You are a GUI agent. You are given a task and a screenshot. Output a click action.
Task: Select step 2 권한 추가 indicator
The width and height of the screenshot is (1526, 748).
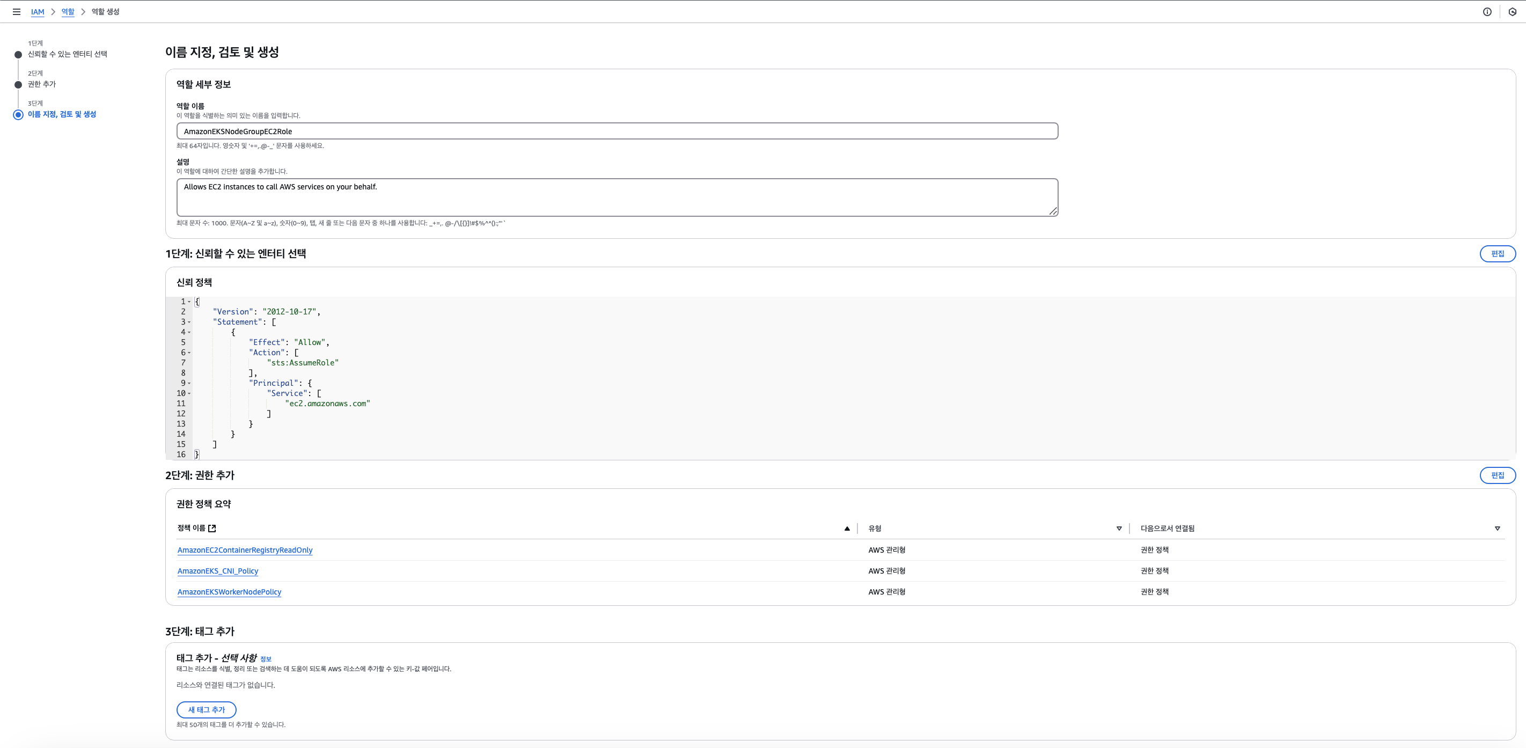pyautogui.click(x=18, y=85)
